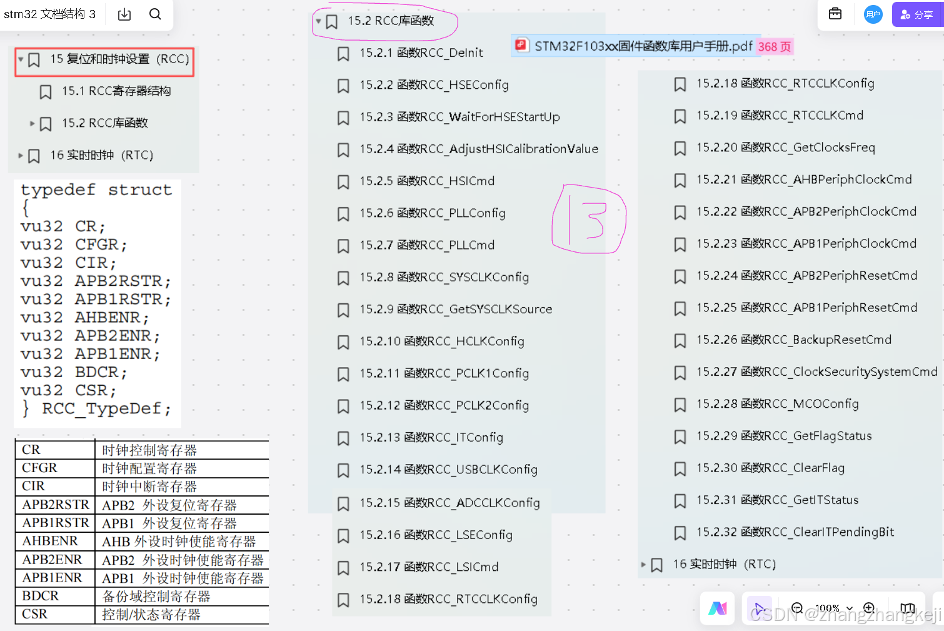Click the '时钟控制寄存器' table cell
Image resolution: width=944 pixels, height=631 pixels.
182,450
